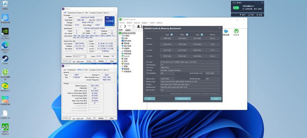Open the DirectX icon in the AIDA64 right pane

pos(236,32)
